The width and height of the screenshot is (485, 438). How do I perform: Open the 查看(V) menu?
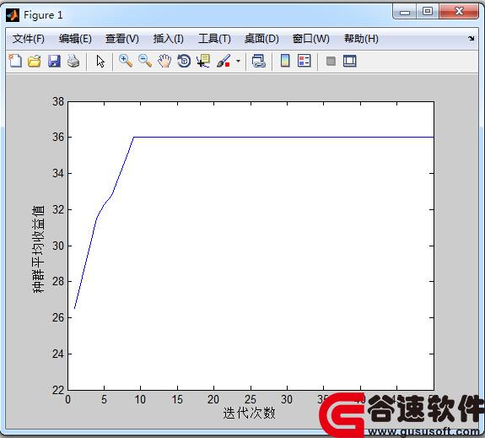tap(121, 39)
